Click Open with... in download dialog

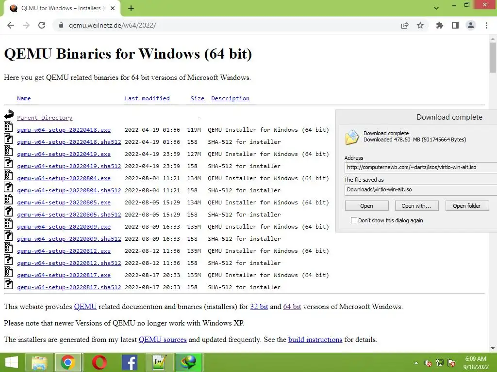coord(417,205)
